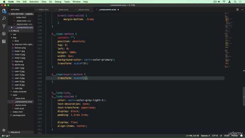
Task: Select _layout.scss in Open Editors list
Action: 22,24
